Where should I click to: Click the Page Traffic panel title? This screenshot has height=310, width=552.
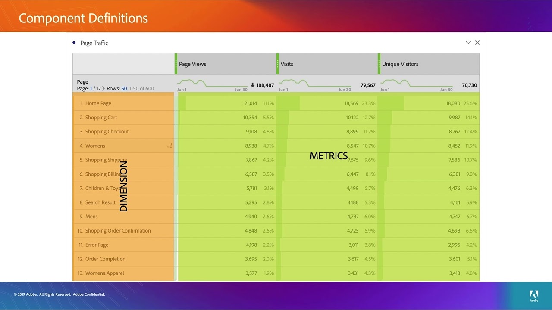(94, 43)
